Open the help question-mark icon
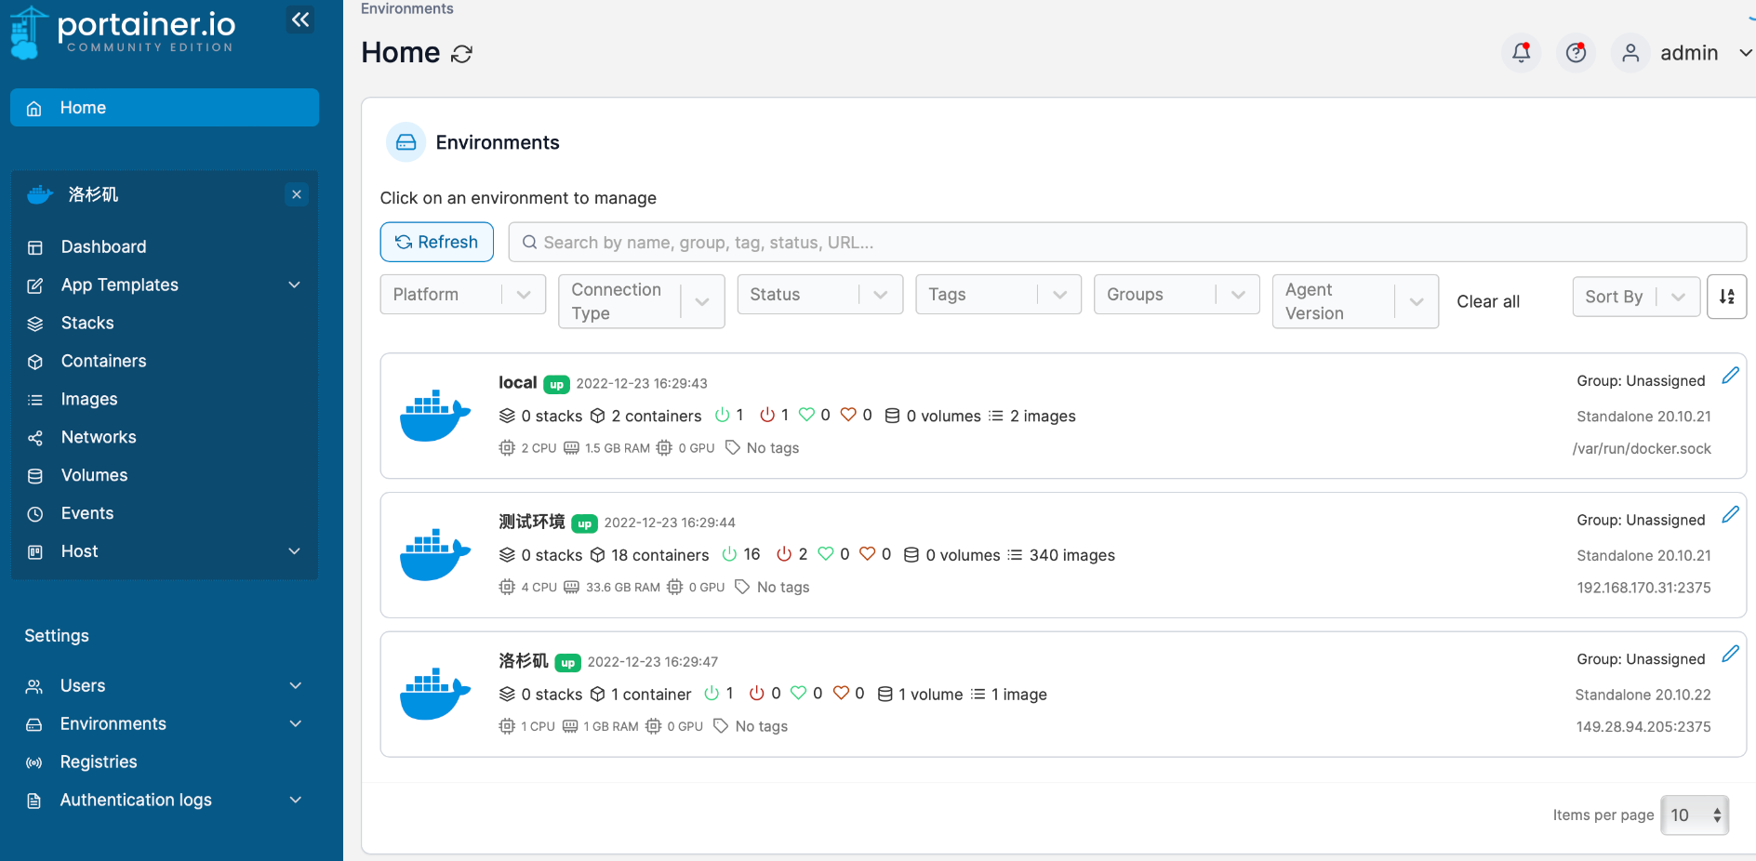The image size is (1756, 861). pyautogui.click(x=1576, y=53)
